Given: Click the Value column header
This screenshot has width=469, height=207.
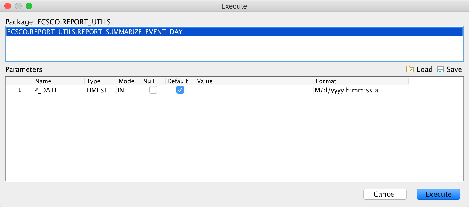Looking at the screenshot, I should coord(205,81).
